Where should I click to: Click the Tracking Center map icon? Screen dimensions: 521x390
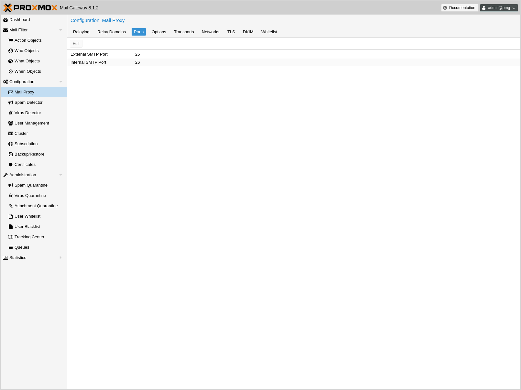11,237
